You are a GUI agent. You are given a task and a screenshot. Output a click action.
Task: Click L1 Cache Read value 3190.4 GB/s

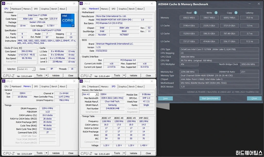coord(189,25)
